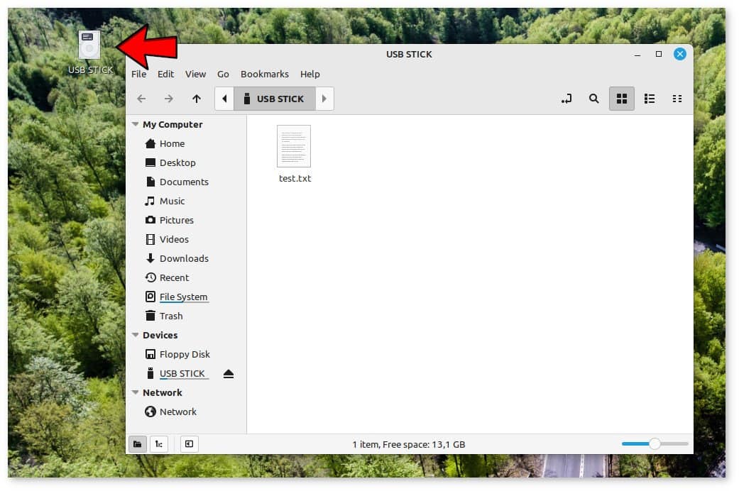Switch to list view layout
Viewport: 739px width, 491px height.
coord(650,99)
